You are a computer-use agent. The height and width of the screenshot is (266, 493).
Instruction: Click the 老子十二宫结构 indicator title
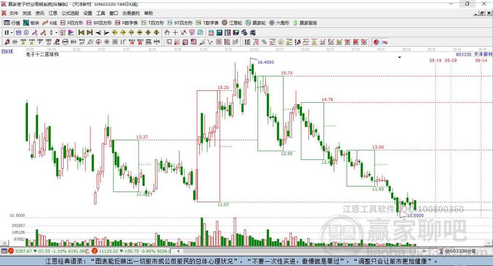tap(42, 54)
